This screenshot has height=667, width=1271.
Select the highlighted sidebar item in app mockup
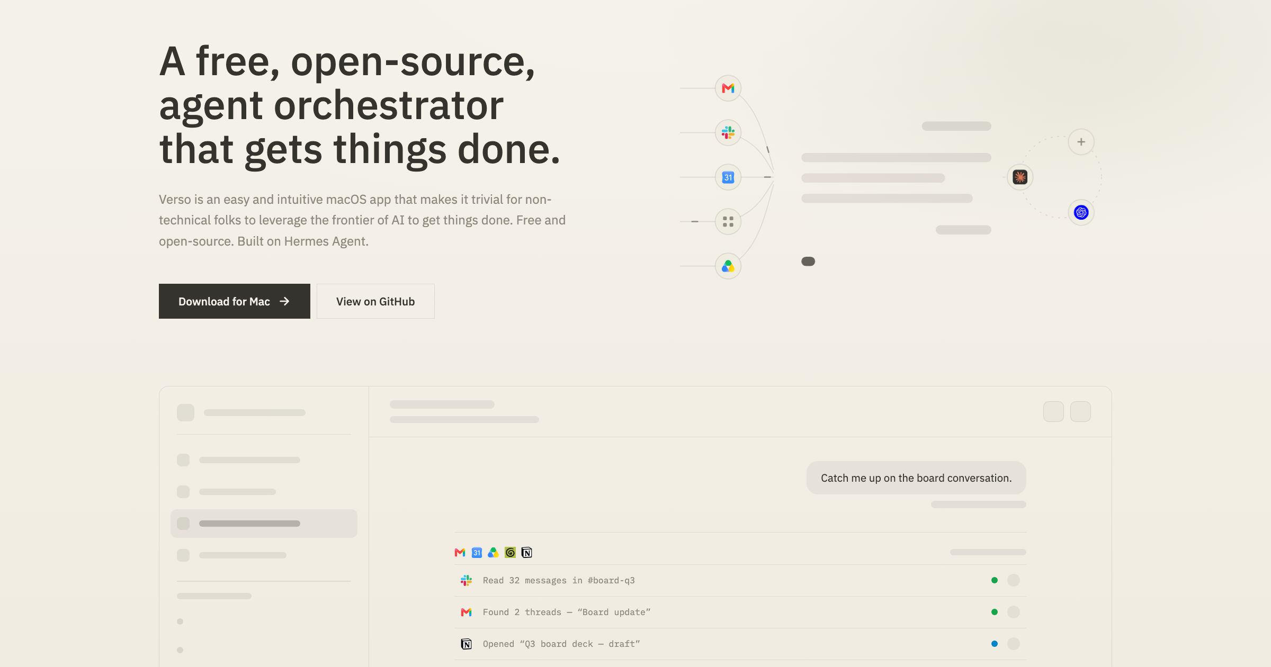pos(264,524)
